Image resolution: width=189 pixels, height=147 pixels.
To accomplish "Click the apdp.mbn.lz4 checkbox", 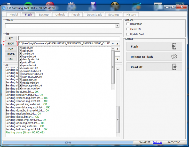I will click(20, 80).
